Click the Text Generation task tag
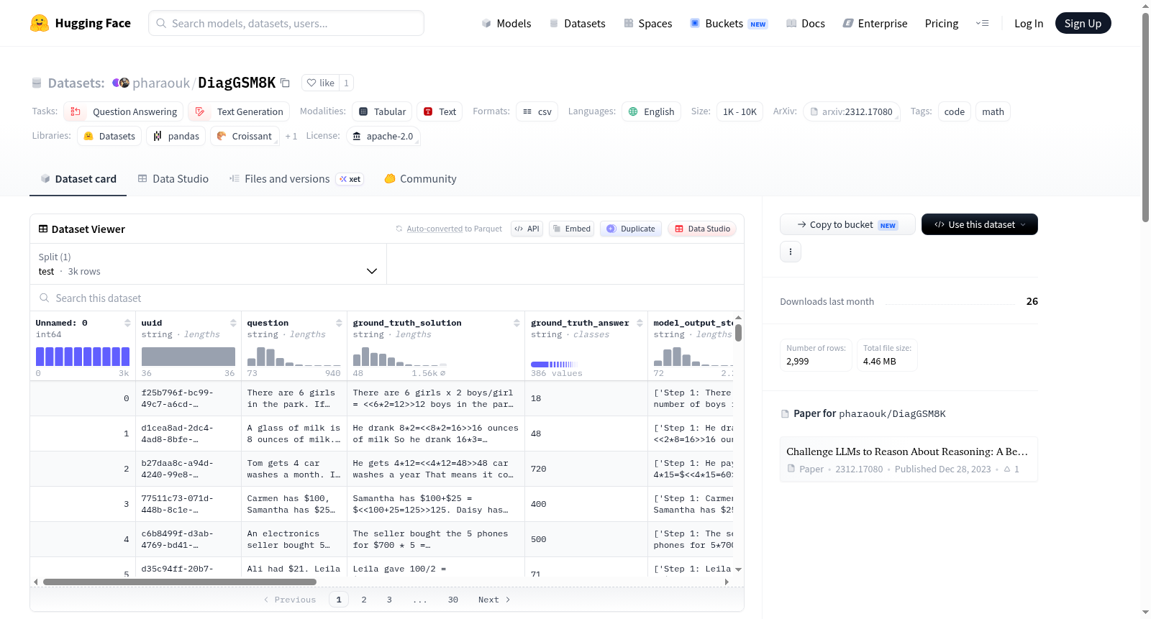 tap(239, 111)
